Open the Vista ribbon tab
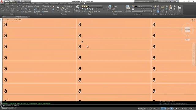 [33, 4]
